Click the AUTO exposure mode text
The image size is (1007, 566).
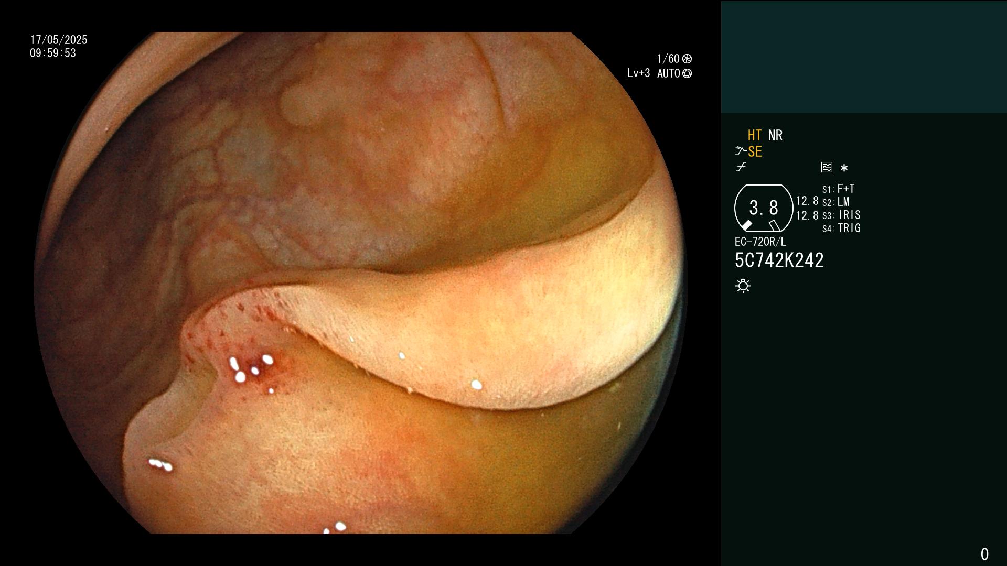coord(669,73)
